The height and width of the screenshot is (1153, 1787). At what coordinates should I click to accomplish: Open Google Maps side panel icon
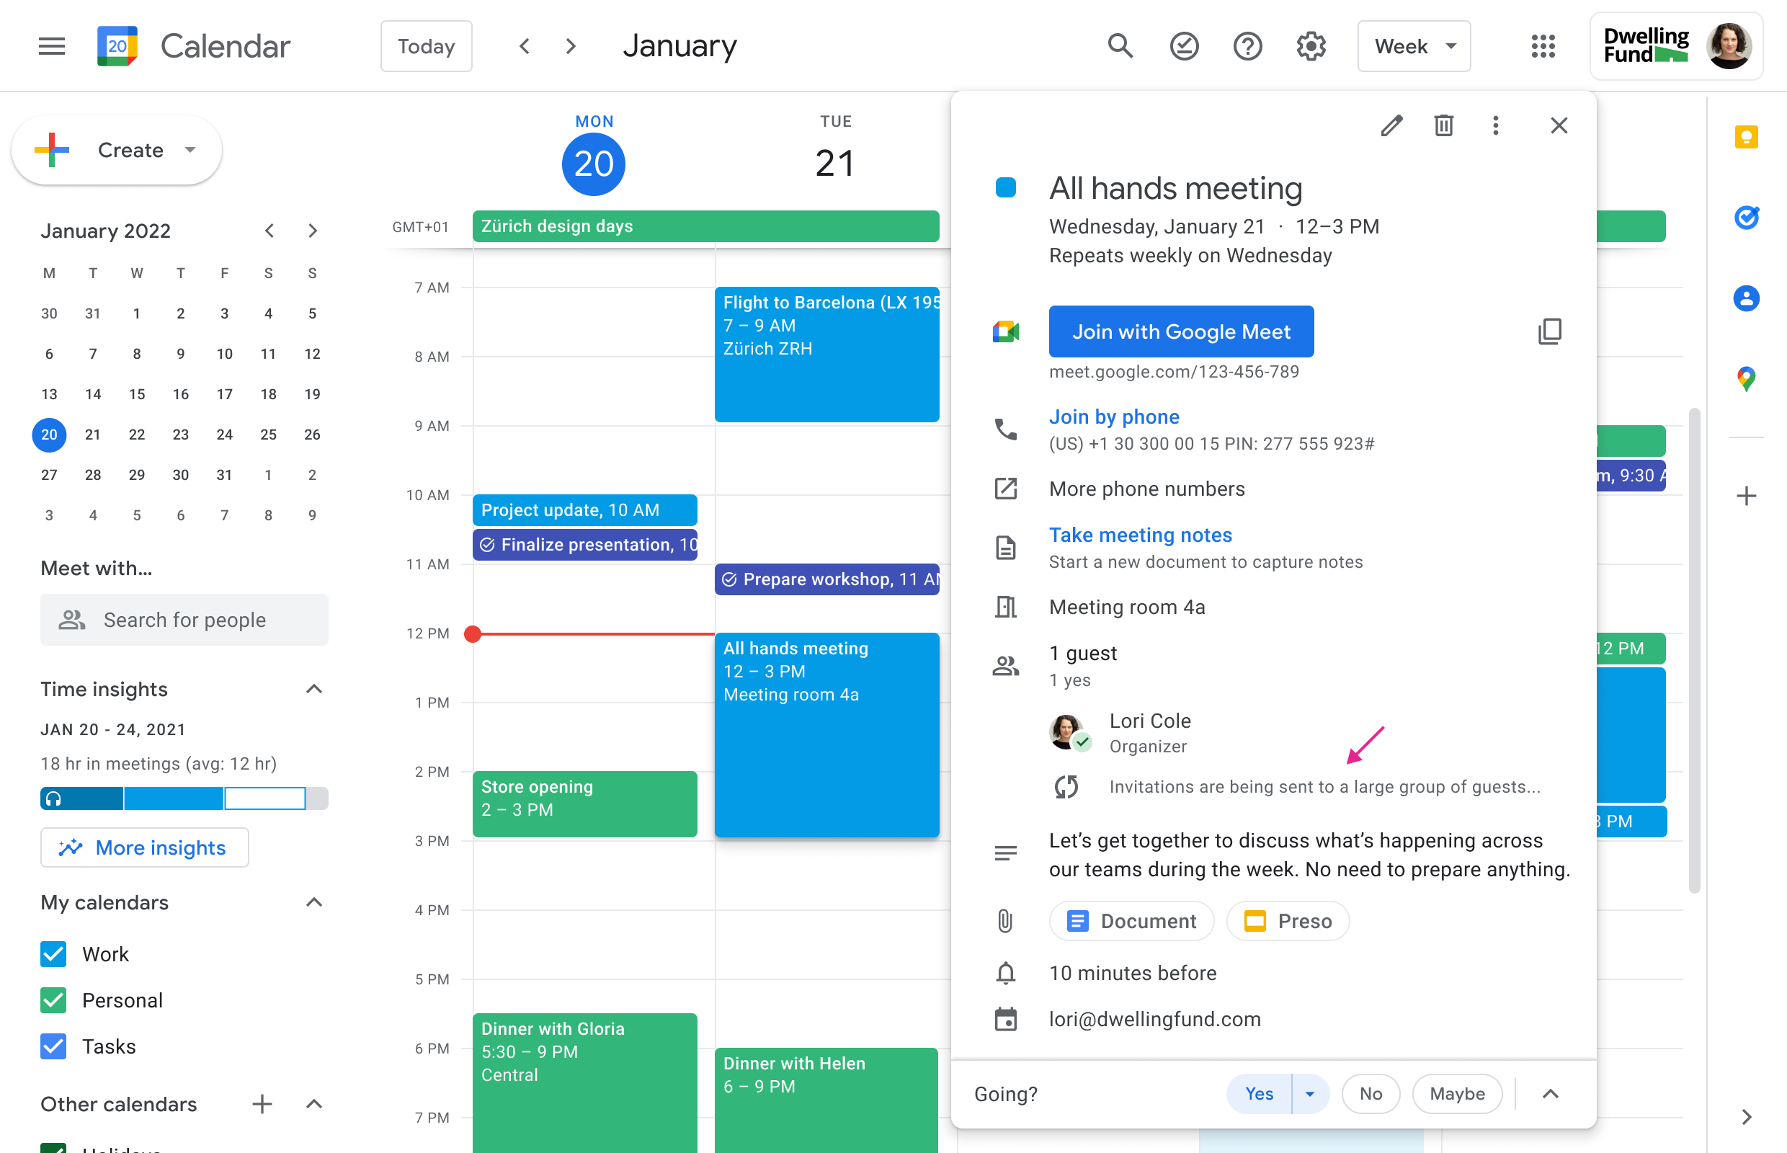click(x=1746, y=378)
